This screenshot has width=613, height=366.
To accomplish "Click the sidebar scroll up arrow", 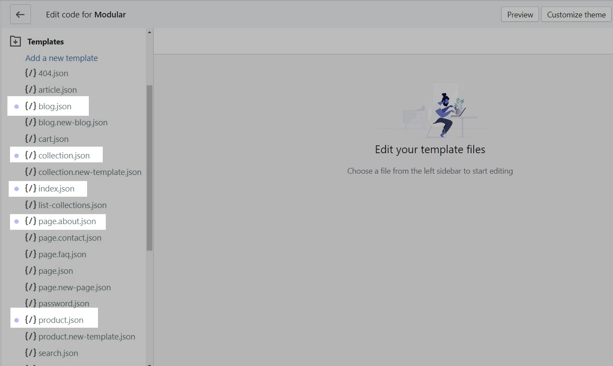I will [x=149, y=32].
